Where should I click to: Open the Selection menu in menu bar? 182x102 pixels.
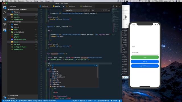click(x=21, y=1)
